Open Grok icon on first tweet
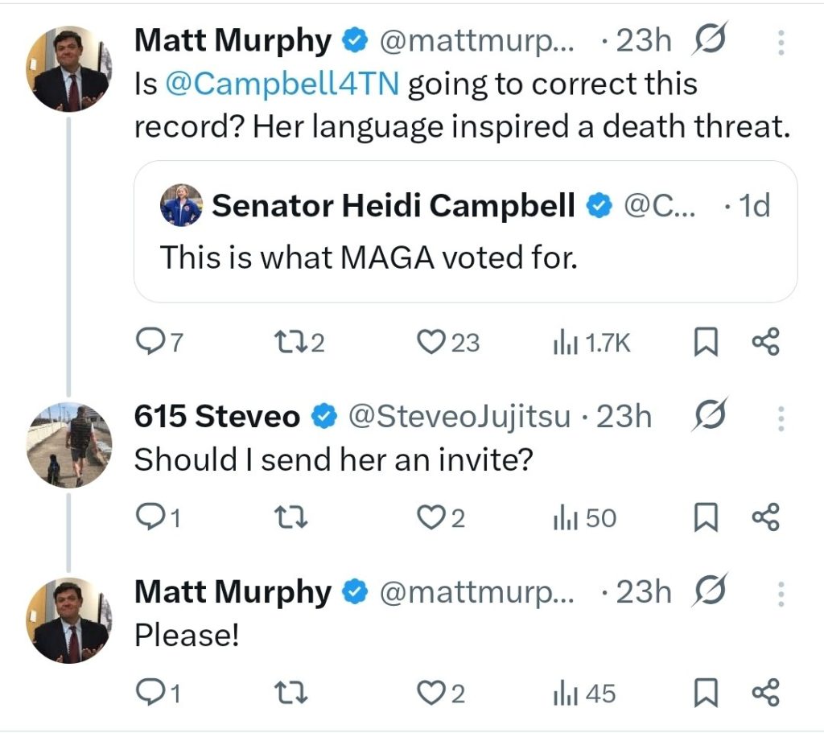Image resolution: width=824 pixels, height=737 pixels. [711, 41]
